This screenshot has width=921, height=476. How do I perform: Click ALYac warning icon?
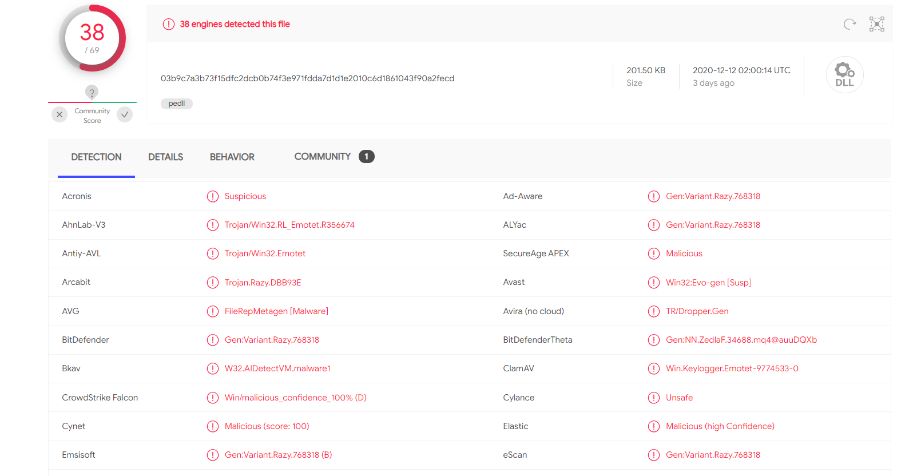coord(654,225)
